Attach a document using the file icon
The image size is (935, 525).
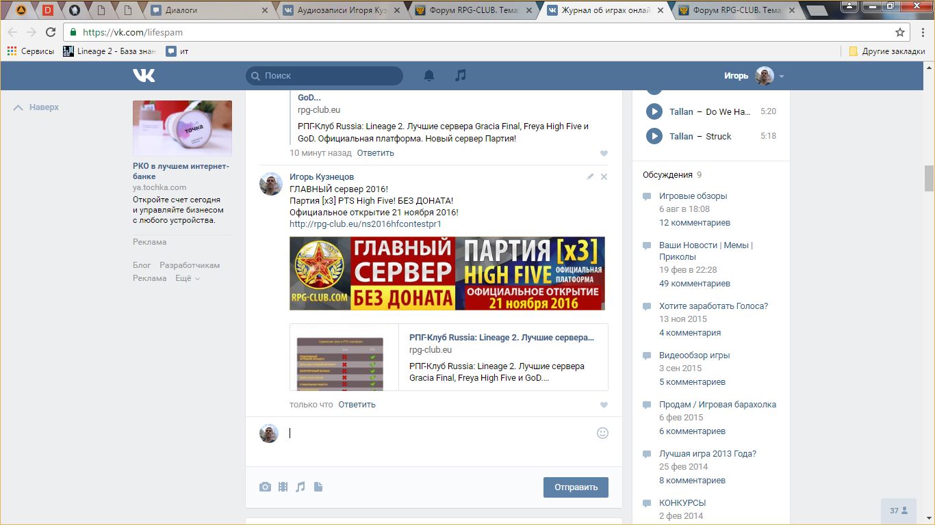pos(318,487)
